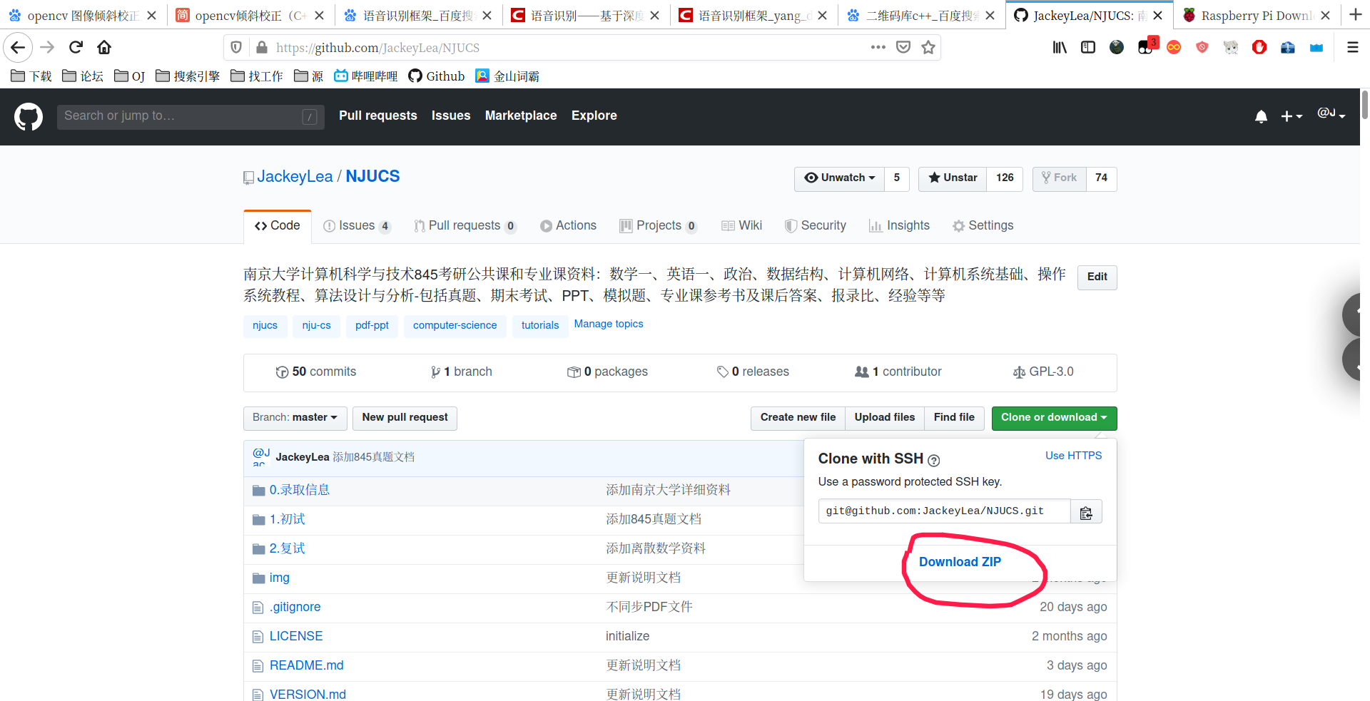Screen dimensions: 1370x701
Task: Open the Insights tab
Action: point(899,226)
